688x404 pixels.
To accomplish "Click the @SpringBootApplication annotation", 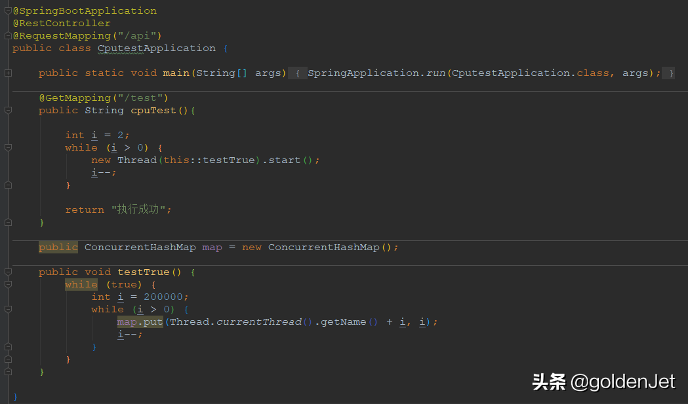I will [85, 11].
